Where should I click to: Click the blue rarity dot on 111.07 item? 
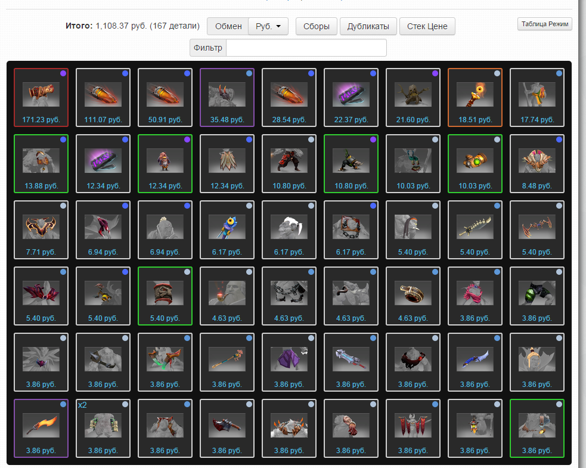click(x=125, y=73)
